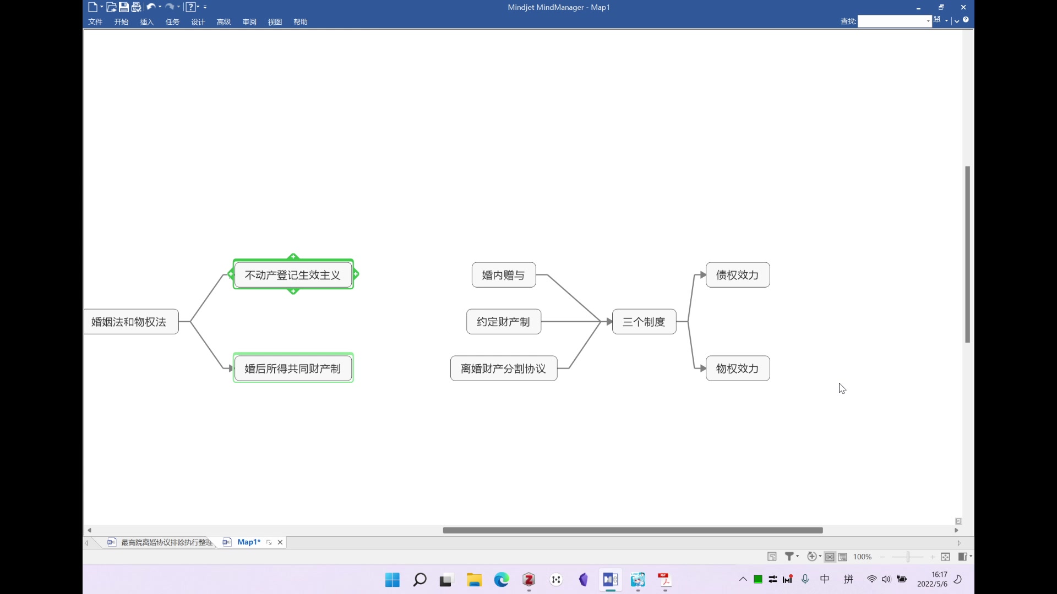The height and width of the screenshot is (594, 1057).
Task: Click the zoom slider handle
Action: click(x=907, y=557)
